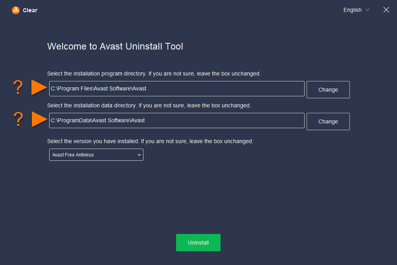The width and height of the screenshot is (397, 265).
Task: Expand the chevron next to English
Action: (368, 10)
